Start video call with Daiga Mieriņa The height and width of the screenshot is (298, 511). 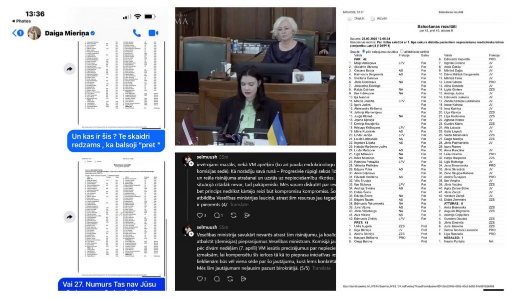pyautogui.click(x=153, y=33)
